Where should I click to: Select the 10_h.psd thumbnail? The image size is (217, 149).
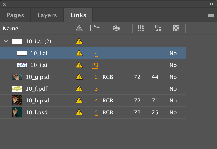click(17, 100)
